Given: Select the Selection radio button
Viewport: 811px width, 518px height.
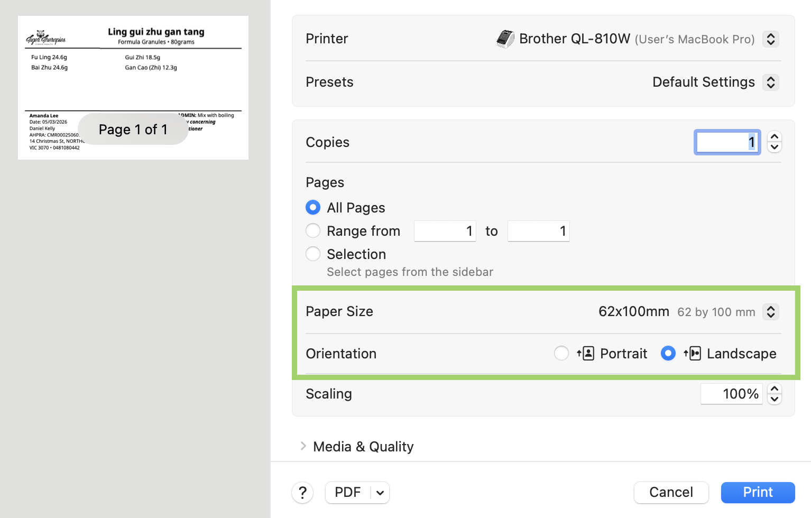Looking at the screenshot, I should click(x=312, y=254).
